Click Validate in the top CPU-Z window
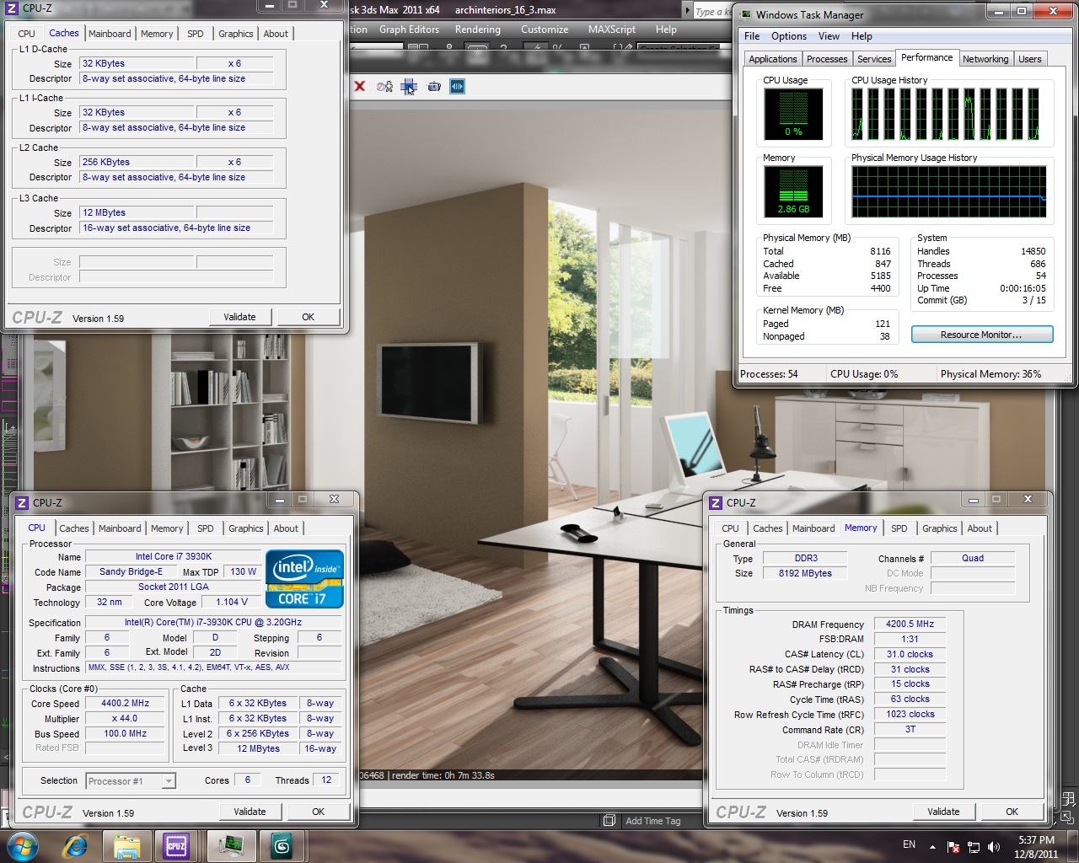Image resolution: width=1079 pixels, height=863 pixels. click(x=239, y=317)
